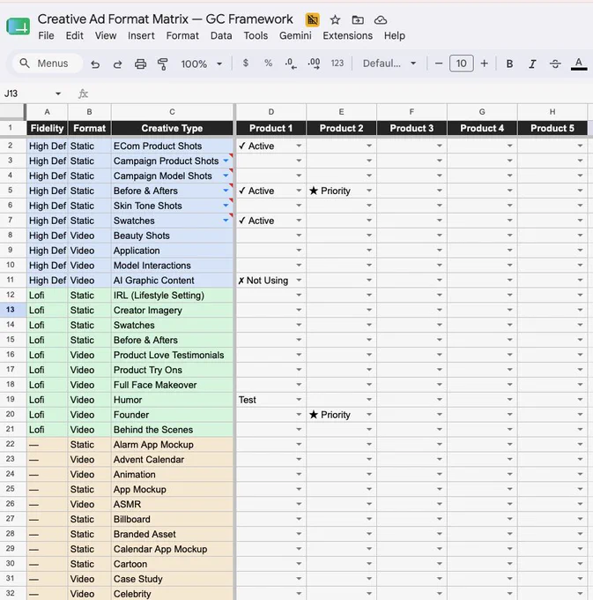Screen dimensions: 593x600
Task: Open the Format menu
Action: (x=182, y=35)
